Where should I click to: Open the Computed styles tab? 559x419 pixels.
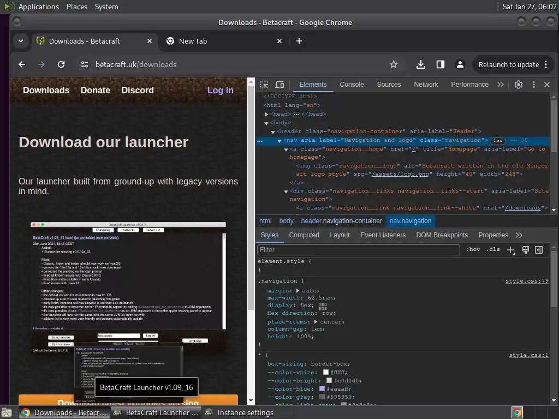pyautogui.click(x=304, y=235)
